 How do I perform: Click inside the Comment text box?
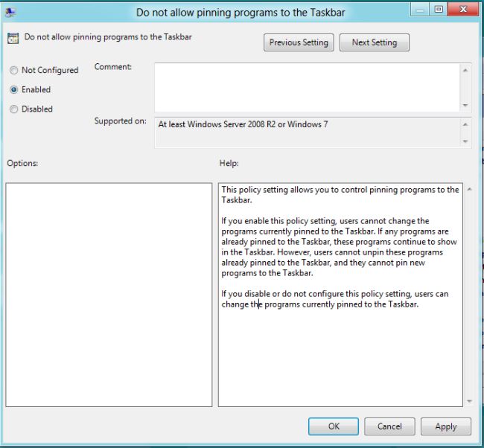point(307,87)
